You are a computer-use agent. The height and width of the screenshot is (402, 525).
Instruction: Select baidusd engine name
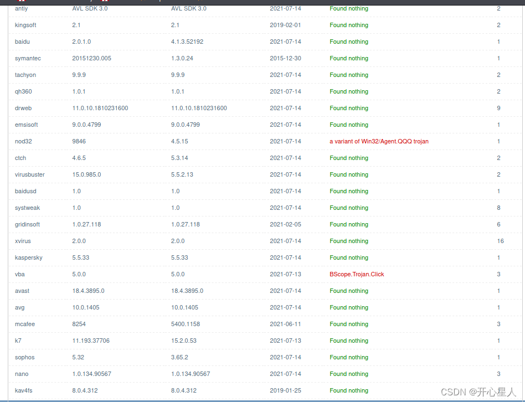tap(25, 191)
